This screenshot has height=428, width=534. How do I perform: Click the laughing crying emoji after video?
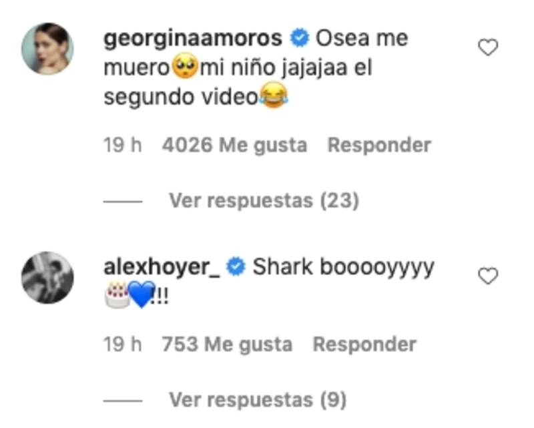coord(274,95)
